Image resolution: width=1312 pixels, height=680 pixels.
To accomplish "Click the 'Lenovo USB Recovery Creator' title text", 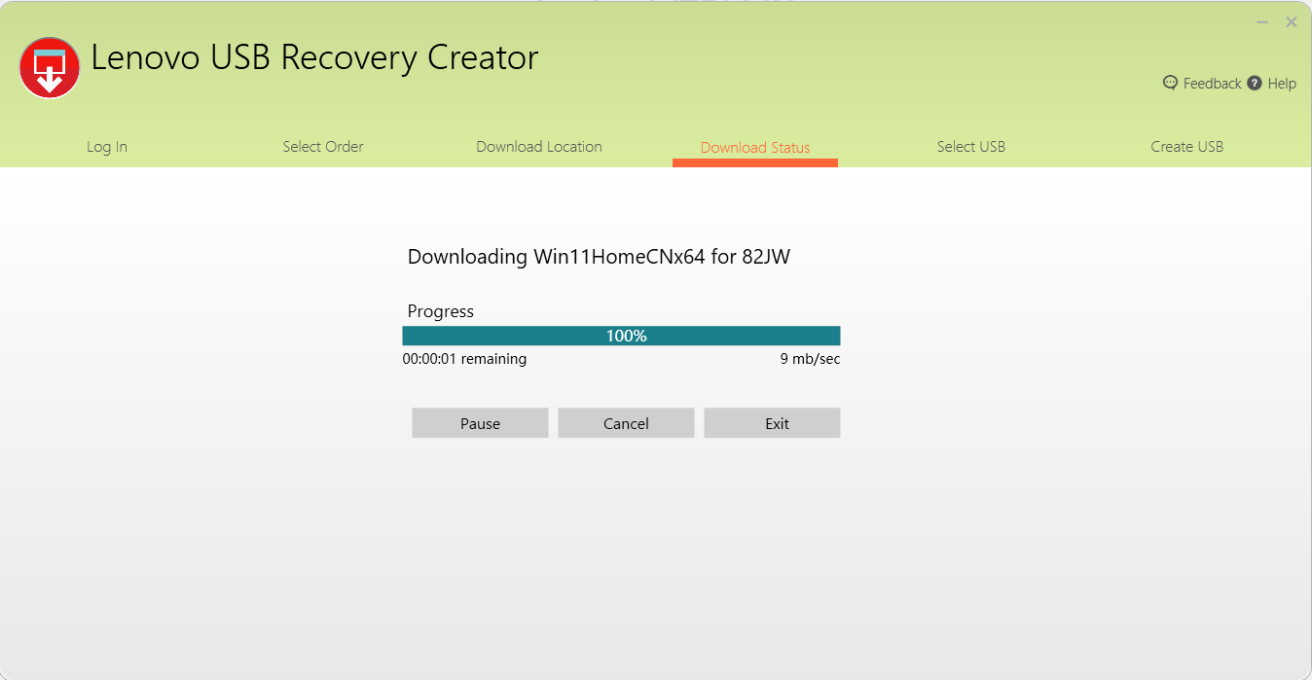I will (x=314, y=58).
